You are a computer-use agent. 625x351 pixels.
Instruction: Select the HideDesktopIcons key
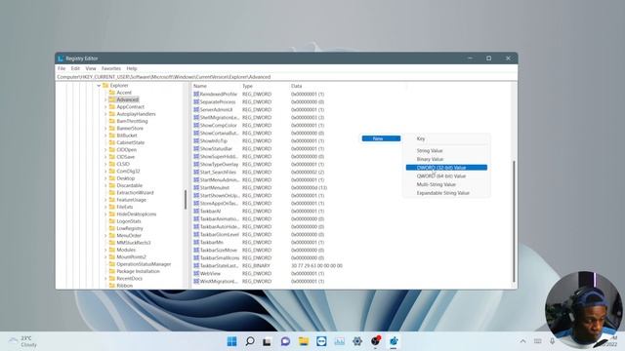tap(137, 214)
